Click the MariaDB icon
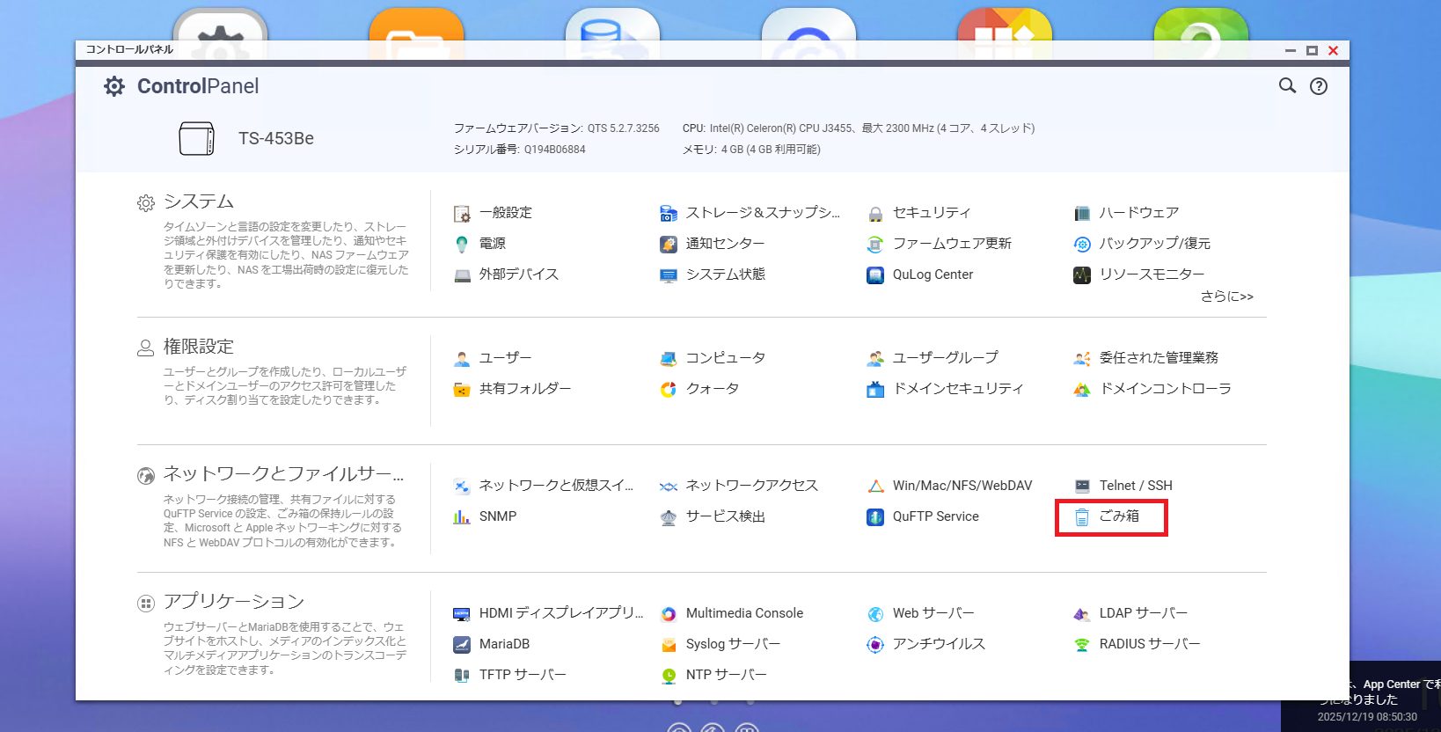 click(462, 644)
